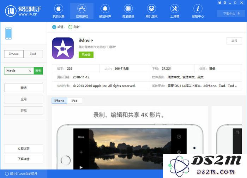Open the second partially visible screenshot
Image resolution: width=247 pixels, height=178 pixels.
(x=227, y=130)
